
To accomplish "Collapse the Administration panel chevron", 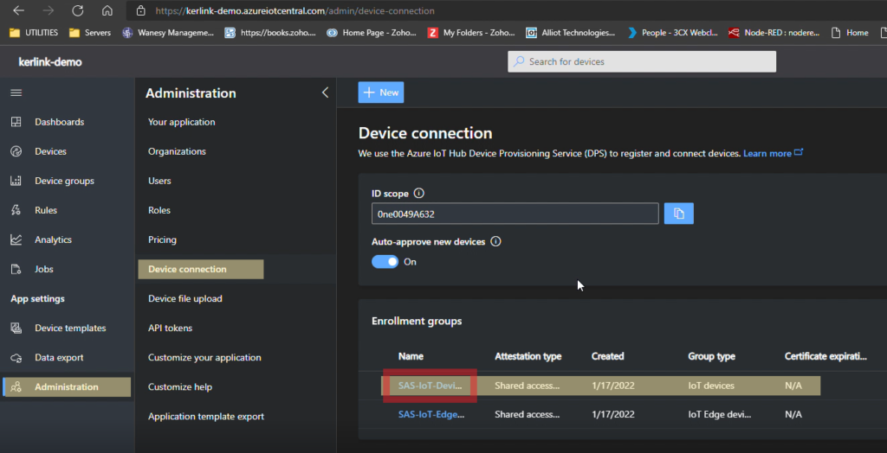I will click(325, 93).
